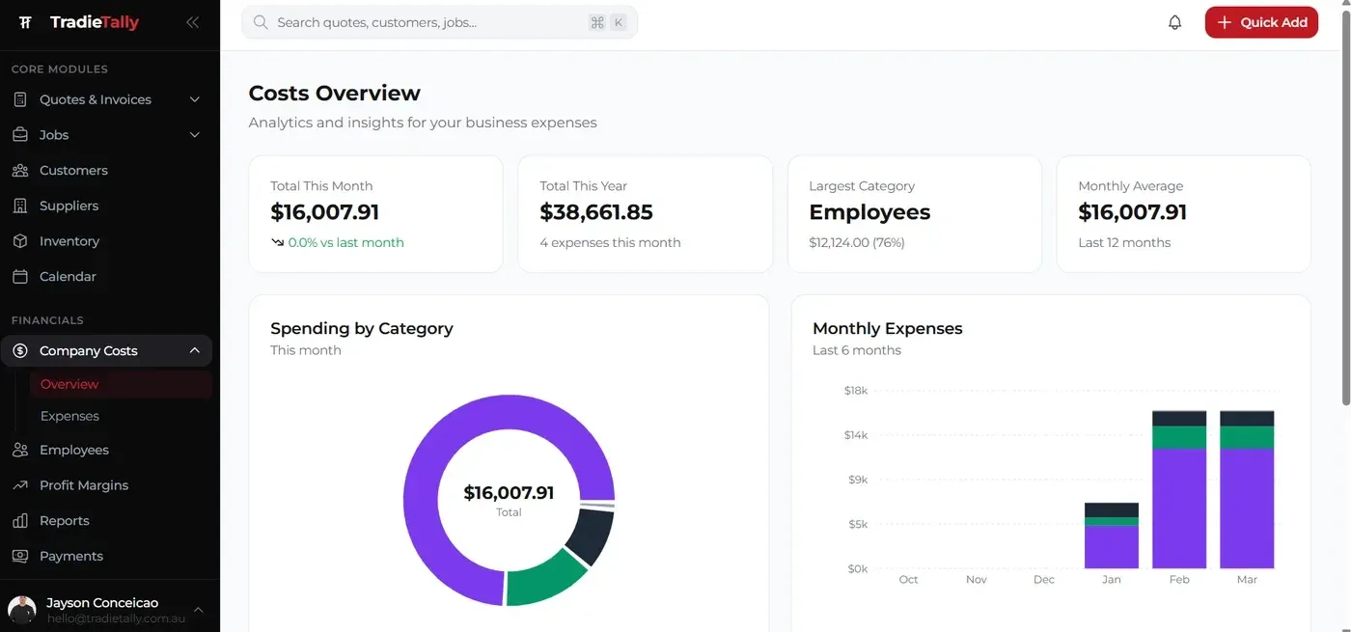Click the plus icon in Quick Add

tap(1225, 22)
